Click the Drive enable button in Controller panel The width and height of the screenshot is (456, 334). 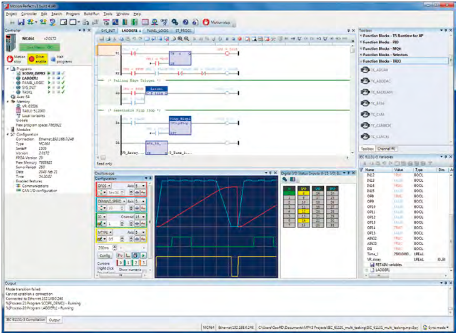(37, 59)
